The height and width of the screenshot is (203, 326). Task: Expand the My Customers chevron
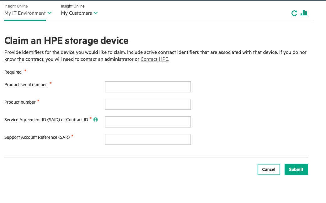(96, 13)
